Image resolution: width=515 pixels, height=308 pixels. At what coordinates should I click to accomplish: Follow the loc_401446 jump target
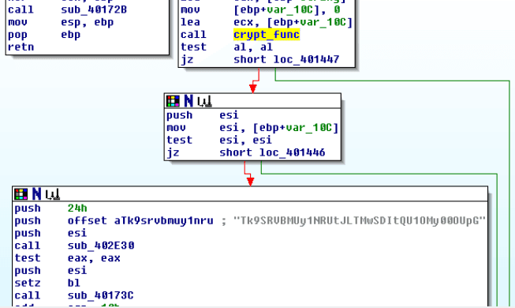292,152
